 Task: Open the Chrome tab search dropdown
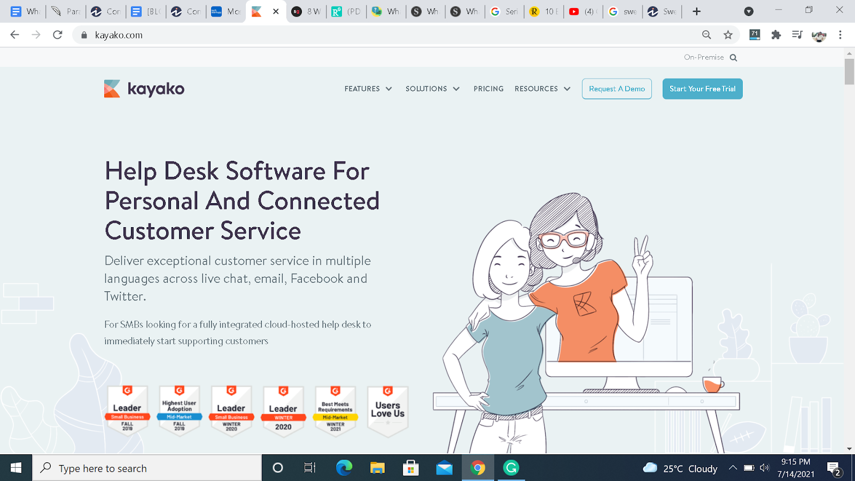[749, 11]
